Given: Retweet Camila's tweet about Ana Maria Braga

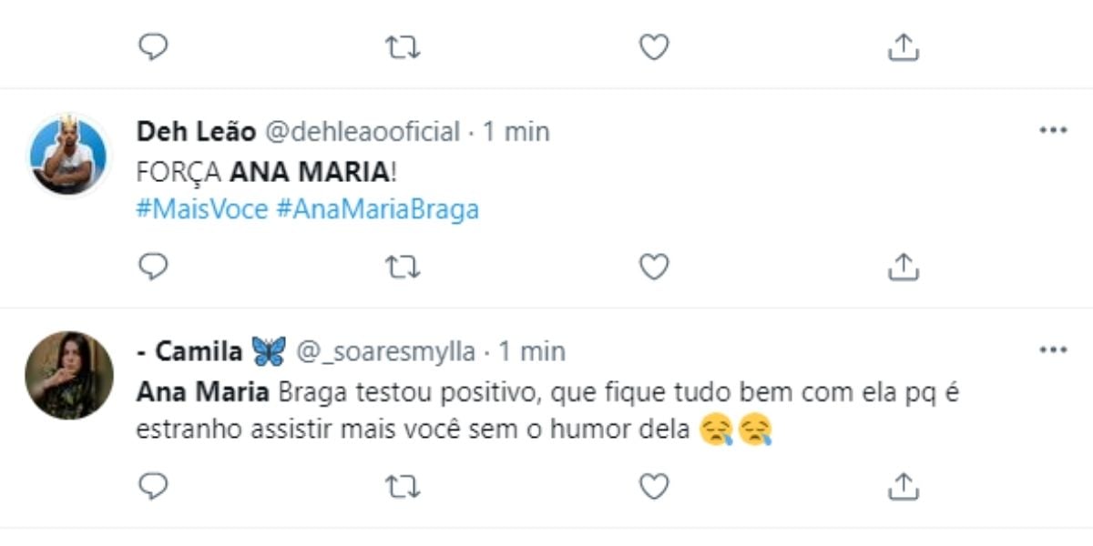Looking at the screenshot, I should coord(403,486).
